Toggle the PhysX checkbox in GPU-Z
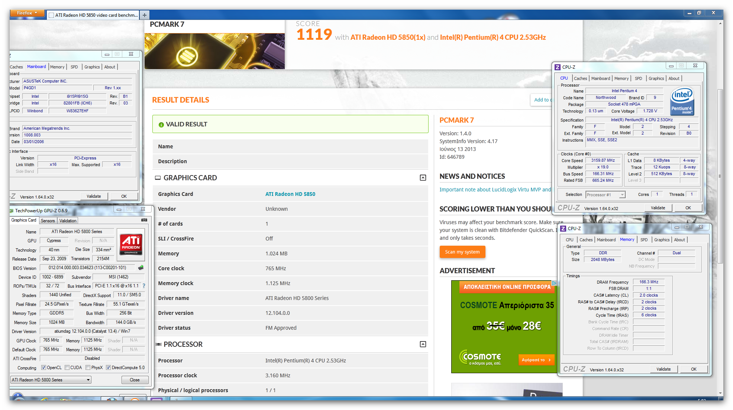Screen dimensions: 733x410 (x=88, y=368)
